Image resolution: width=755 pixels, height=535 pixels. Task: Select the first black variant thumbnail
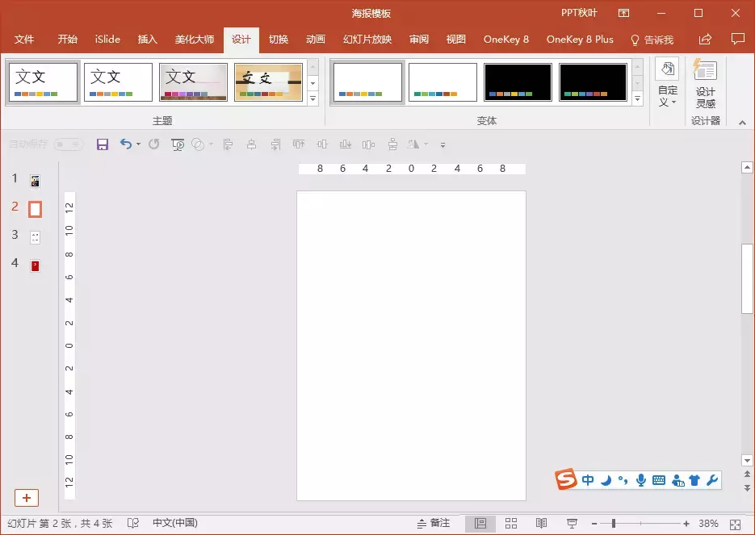518,82
